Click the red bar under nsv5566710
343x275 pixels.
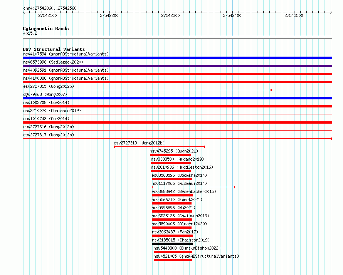click(x=172, y=203)
